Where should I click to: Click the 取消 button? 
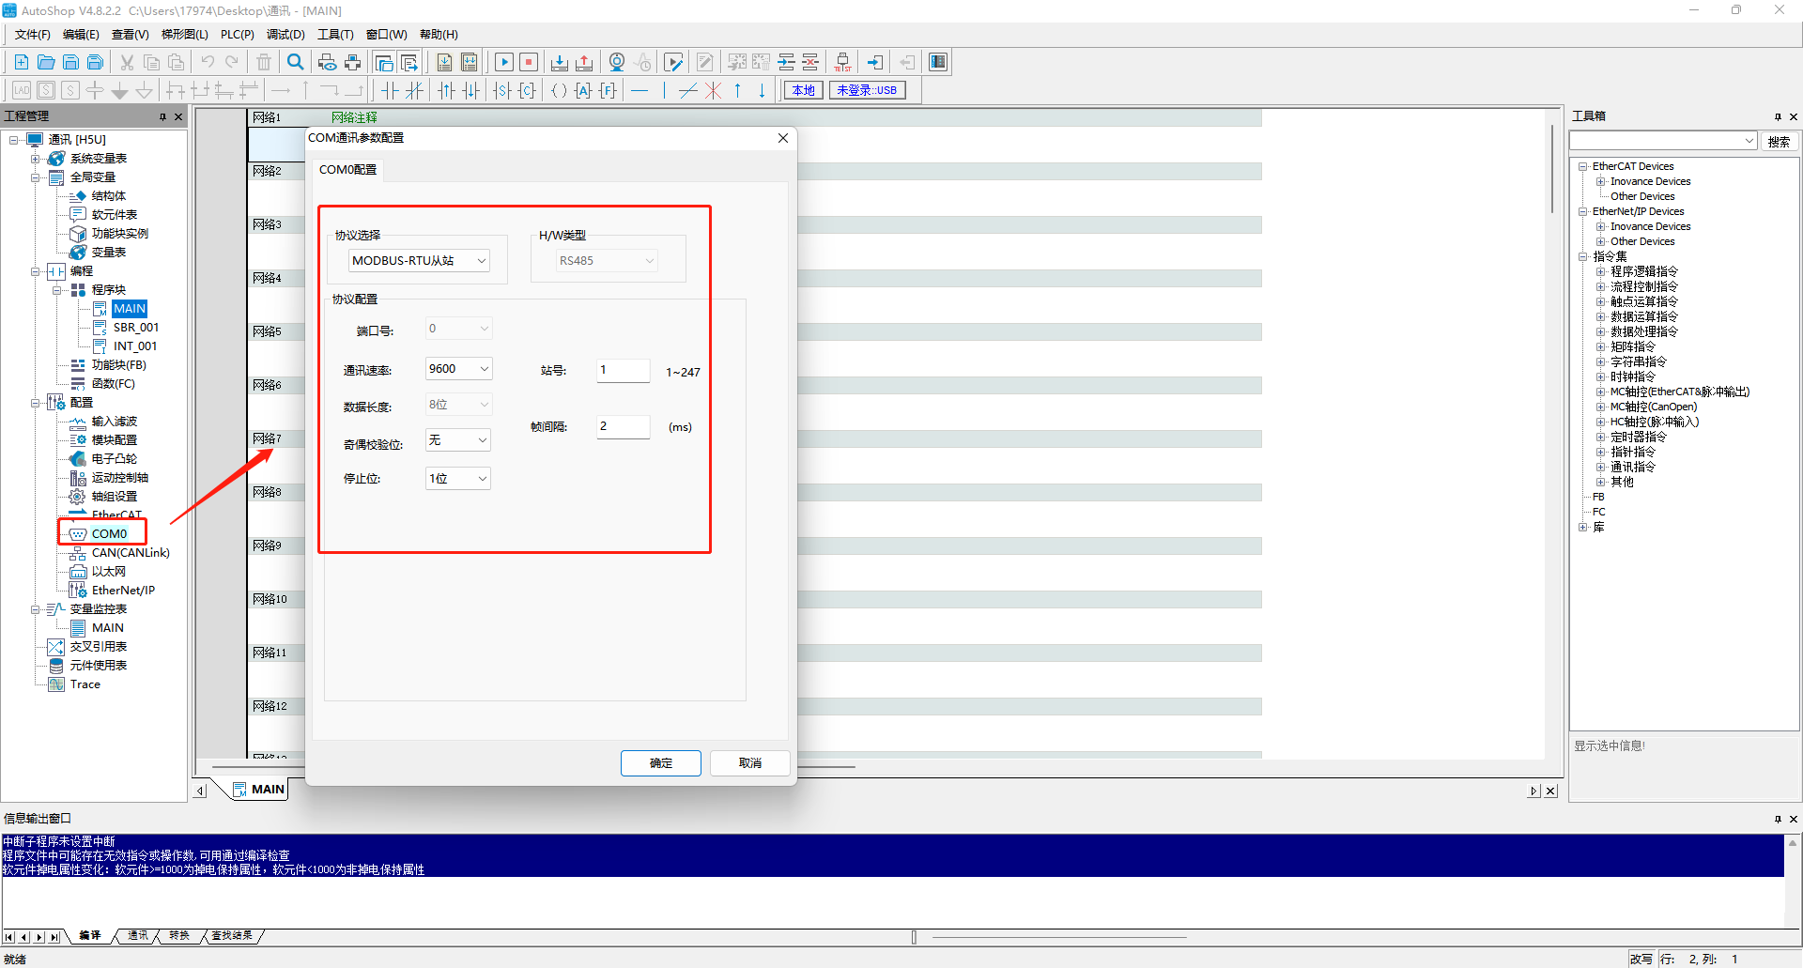click(x=749, y=763)
